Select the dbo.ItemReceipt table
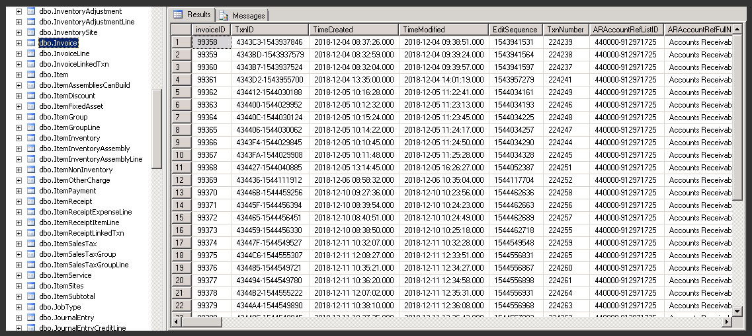The height and width of the screenshot is (336, 752). pyautogui.click(x=65, y=201)
